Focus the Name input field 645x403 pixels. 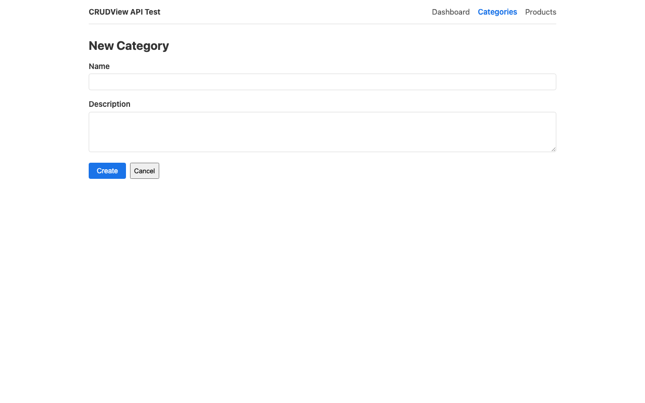click(x=322, y=82)
